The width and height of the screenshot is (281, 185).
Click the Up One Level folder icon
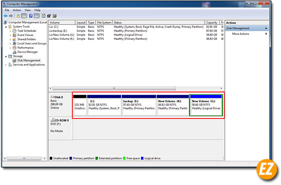(x=18, y=16)
